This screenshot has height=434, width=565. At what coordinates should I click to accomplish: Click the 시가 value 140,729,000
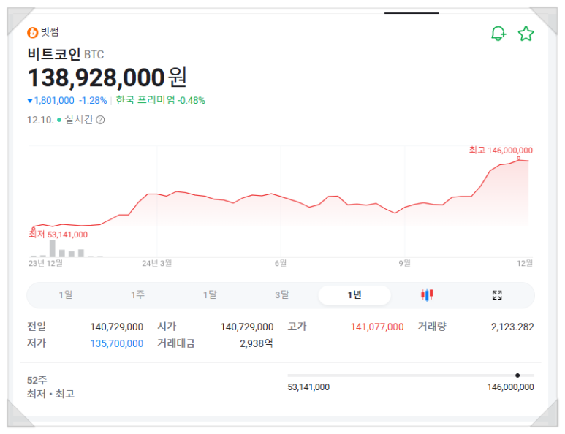pyautogui.click(x=247, y=327)
